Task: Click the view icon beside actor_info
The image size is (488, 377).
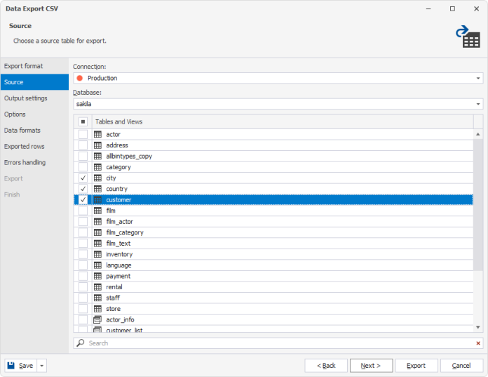Action: pyautogui.click(x=98, y=319)
